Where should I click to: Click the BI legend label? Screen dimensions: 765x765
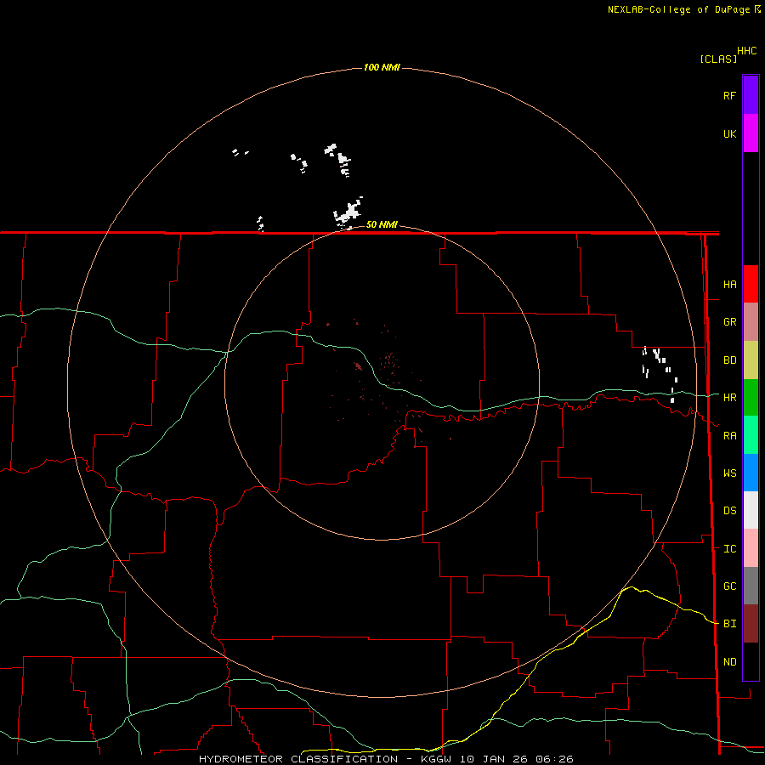[x=729, y=624]
